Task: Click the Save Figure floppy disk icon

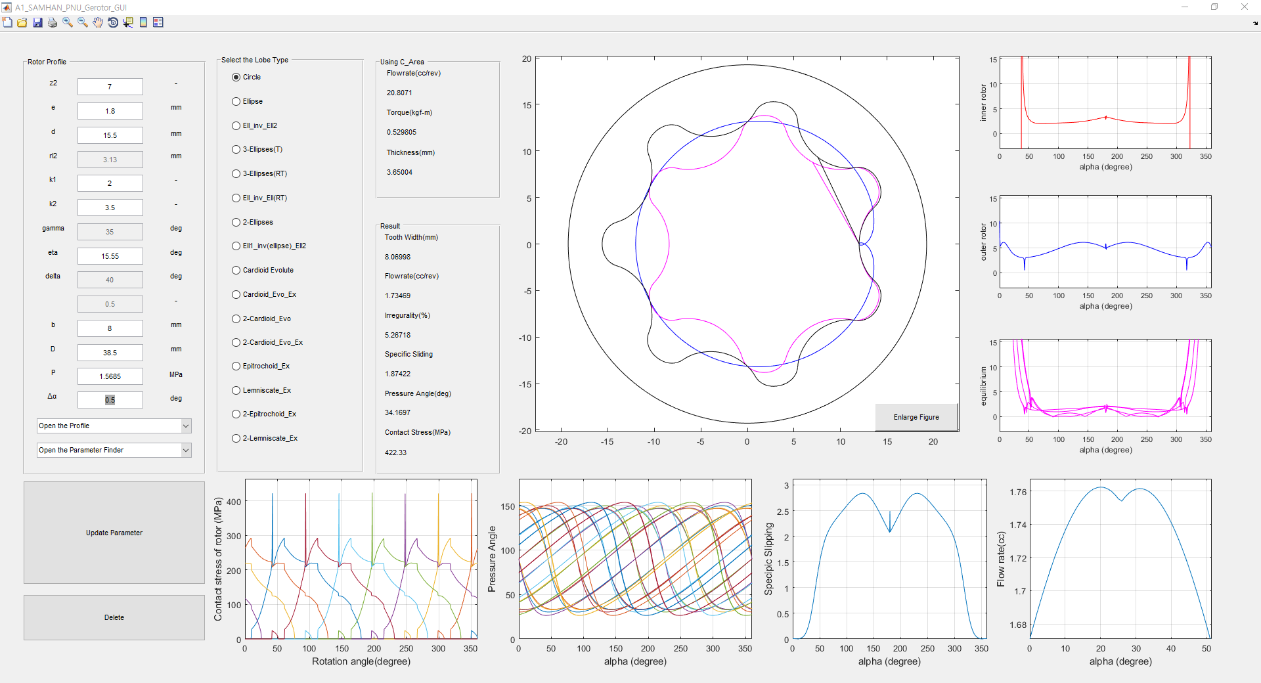Action: point(37,22)
